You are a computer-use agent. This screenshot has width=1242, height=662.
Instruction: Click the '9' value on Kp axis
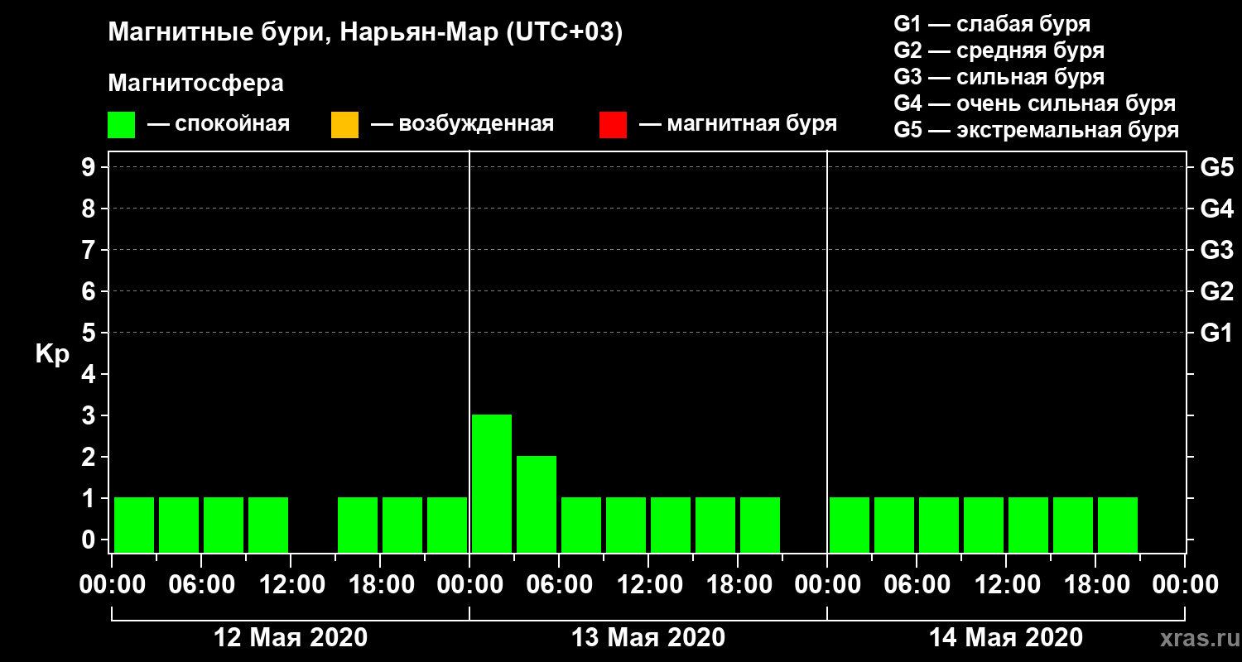click(90, 167)
